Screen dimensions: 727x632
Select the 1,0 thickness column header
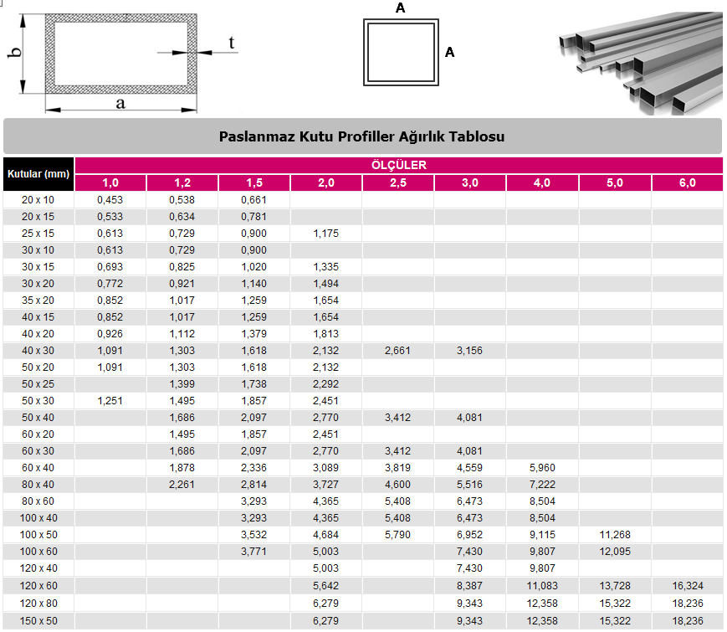pos(110,183)
